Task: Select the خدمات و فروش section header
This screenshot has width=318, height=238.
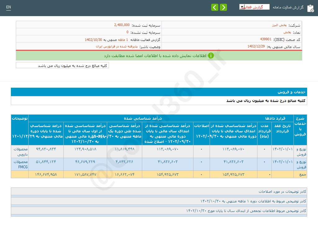Action: tap(158, 92)
